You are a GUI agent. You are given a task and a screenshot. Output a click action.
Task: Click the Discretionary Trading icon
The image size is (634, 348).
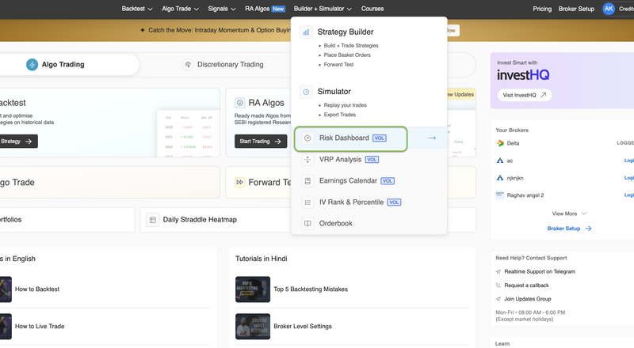[x=188, y=65]
